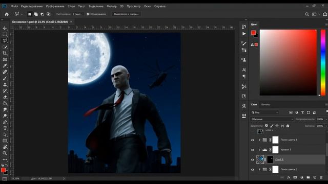This screenshot has height=184, width=328.
Task: Open the Изображение menu
Action: coord(55,6)
